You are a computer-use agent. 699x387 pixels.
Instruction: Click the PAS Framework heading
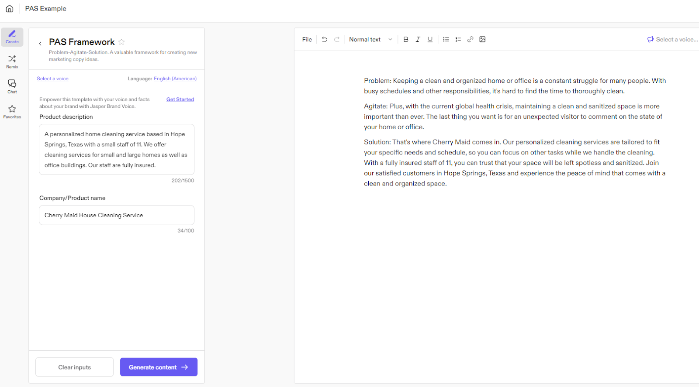[82, 42]
